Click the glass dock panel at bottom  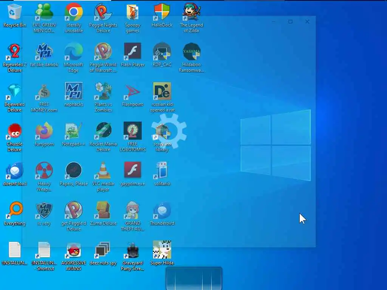point(194,278)
